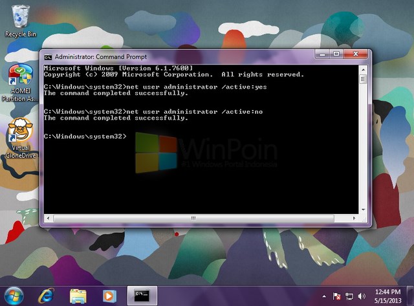Maximize the Command Prompt window
Image resolution: width=414 pixels, height=306 pixels.
(x=336, y=54)
